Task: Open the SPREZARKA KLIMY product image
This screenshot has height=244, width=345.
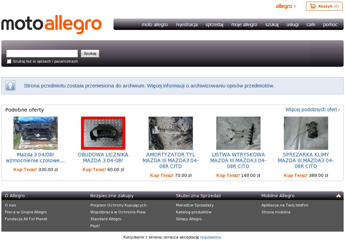Action: [306, 133]
